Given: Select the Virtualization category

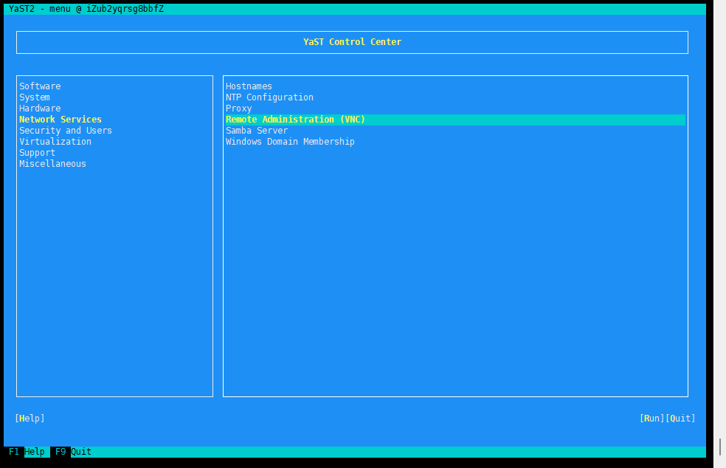Looking at the screenshot, I should click(x=55, y=142).
